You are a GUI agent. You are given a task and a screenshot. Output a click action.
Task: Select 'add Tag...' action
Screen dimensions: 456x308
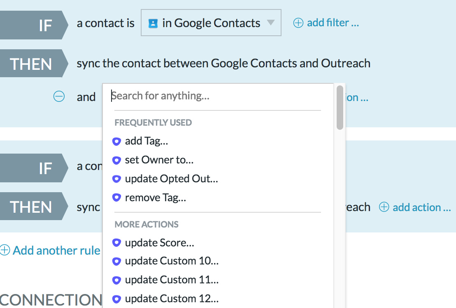pos(147,141)
